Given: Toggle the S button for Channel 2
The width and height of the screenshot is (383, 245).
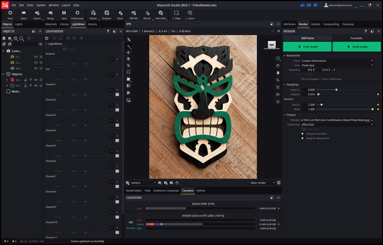Looking at the screenshot, I should point(117,105).
